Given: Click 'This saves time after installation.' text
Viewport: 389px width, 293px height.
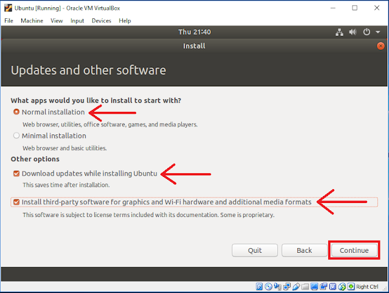Looking at the screenshot, I should click(66, 185).
